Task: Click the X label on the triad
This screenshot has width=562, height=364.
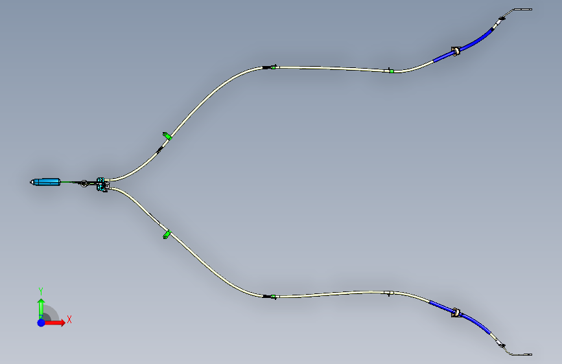Action: (x=69, y=319)
